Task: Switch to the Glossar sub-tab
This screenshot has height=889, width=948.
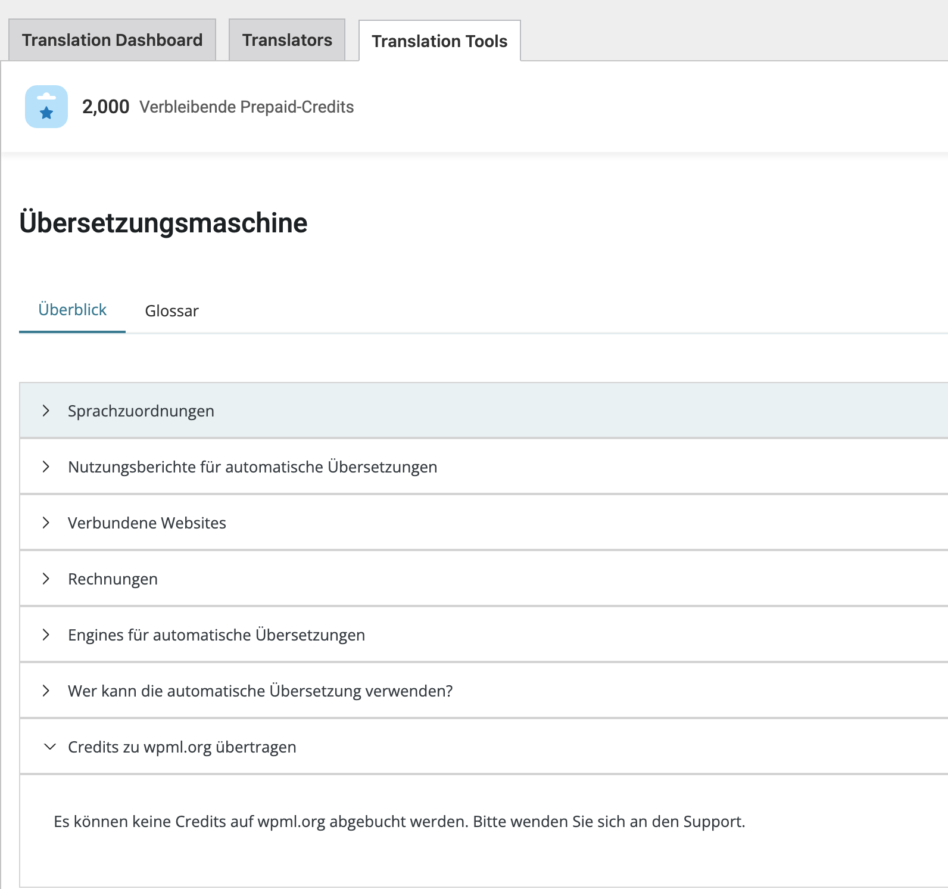Action: tap(171, 311)
